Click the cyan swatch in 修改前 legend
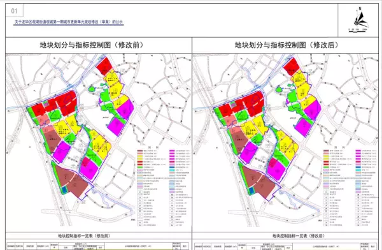 172,170
